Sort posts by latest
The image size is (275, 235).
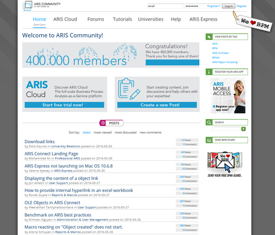(86, 133)
